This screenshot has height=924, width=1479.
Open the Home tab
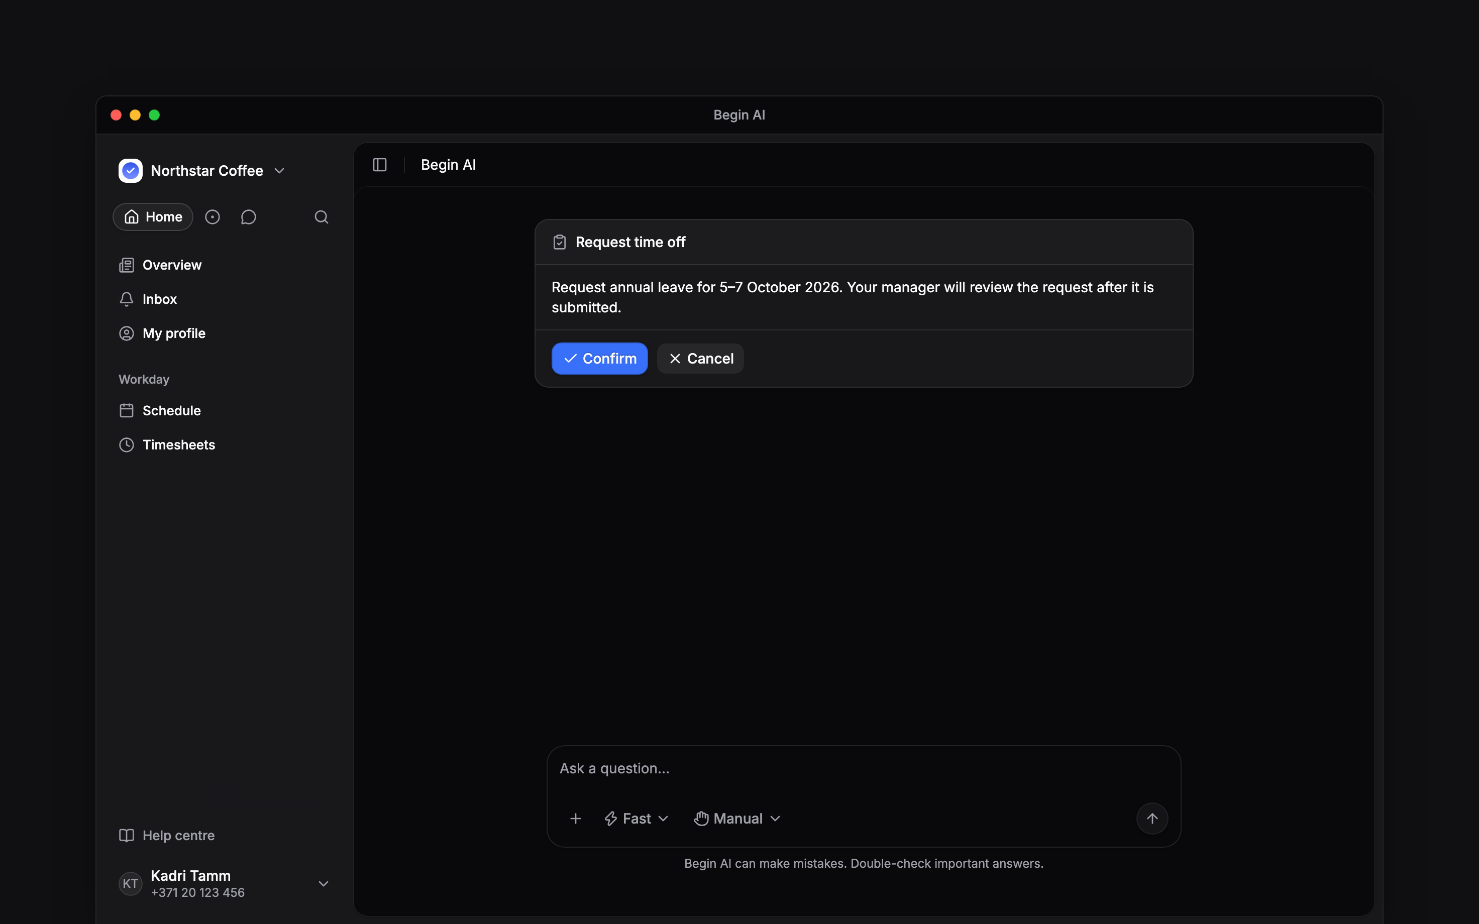click(153, 217)
